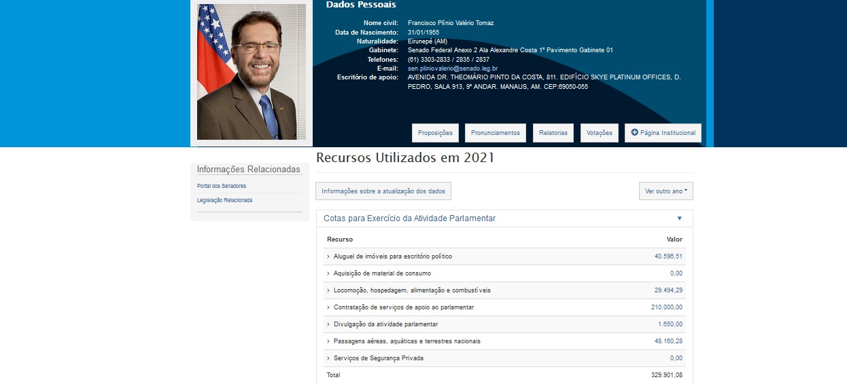Open the Portal dos Senadores link
847x384 pixels.
pyautogui.click(x=222, y=186)
